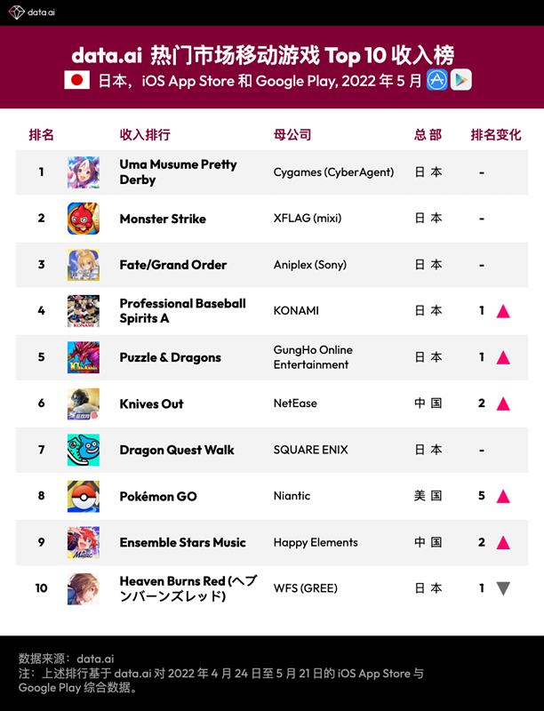
Task: Click the Dragon Quest Walk slime icon
Action: tap(84, 450)
